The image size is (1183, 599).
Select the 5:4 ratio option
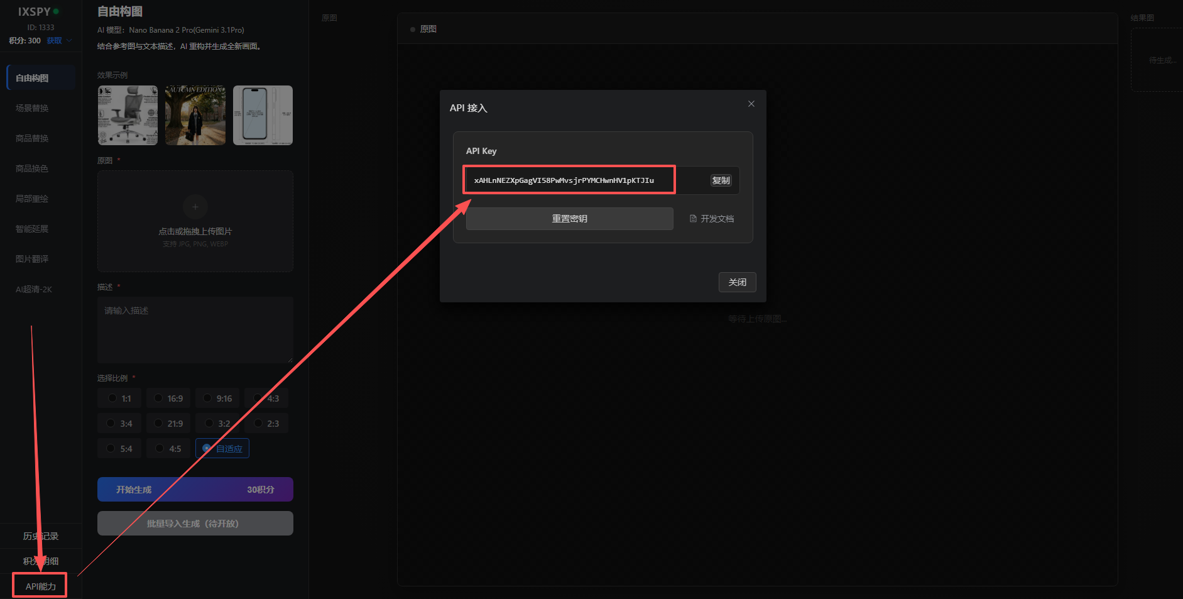[x=119, y=449]
